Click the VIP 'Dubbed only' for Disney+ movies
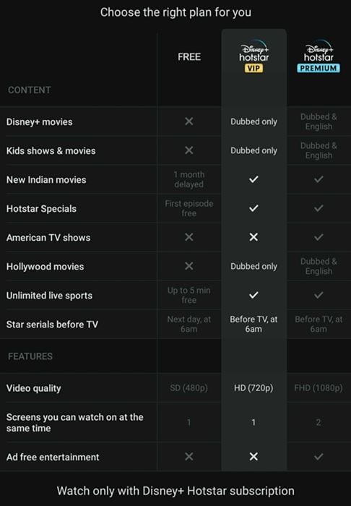 point(253,121)
